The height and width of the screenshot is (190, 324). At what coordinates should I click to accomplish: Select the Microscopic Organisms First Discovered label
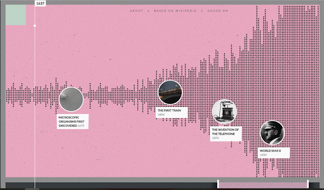coord(73,122)
